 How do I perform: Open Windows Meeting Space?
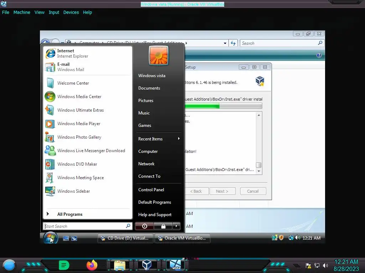click(x=88, y=178)
